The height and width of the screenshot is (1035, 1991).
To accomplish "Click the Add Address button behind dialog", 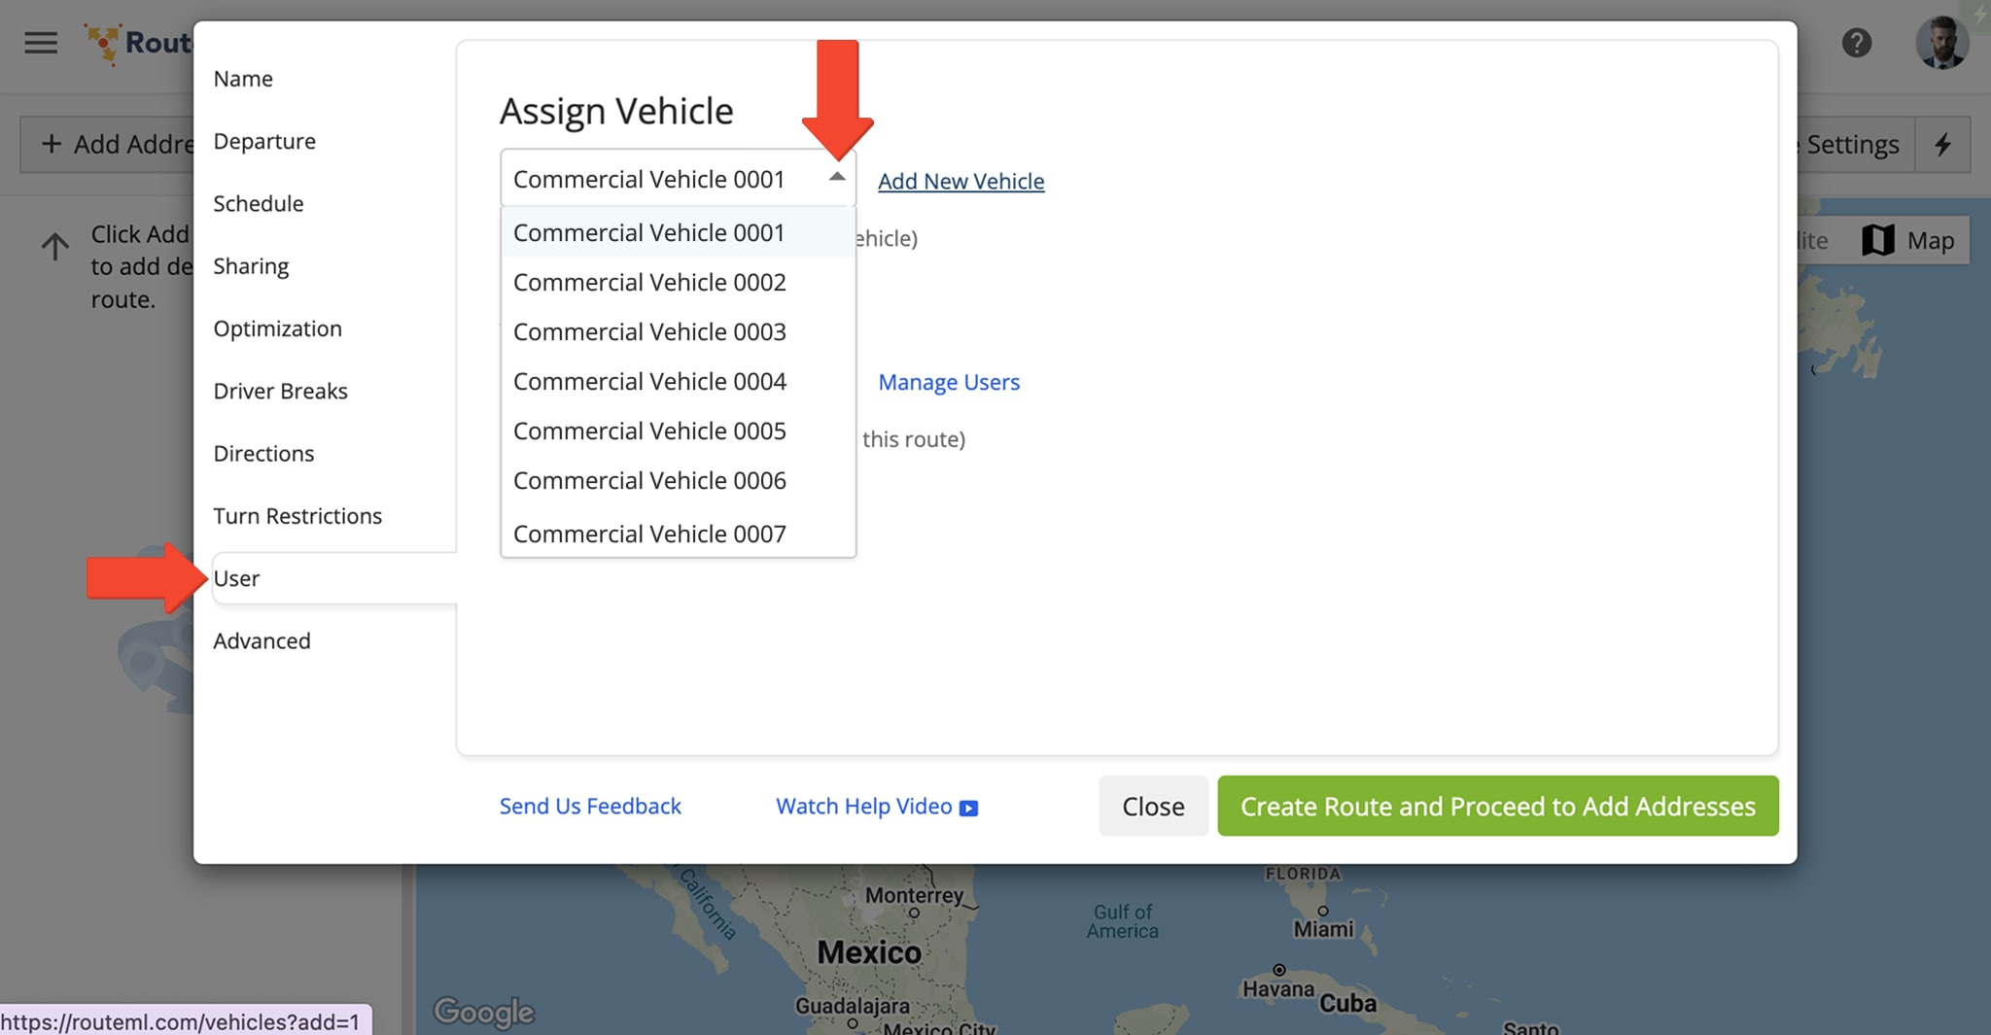I will [108, 145].
